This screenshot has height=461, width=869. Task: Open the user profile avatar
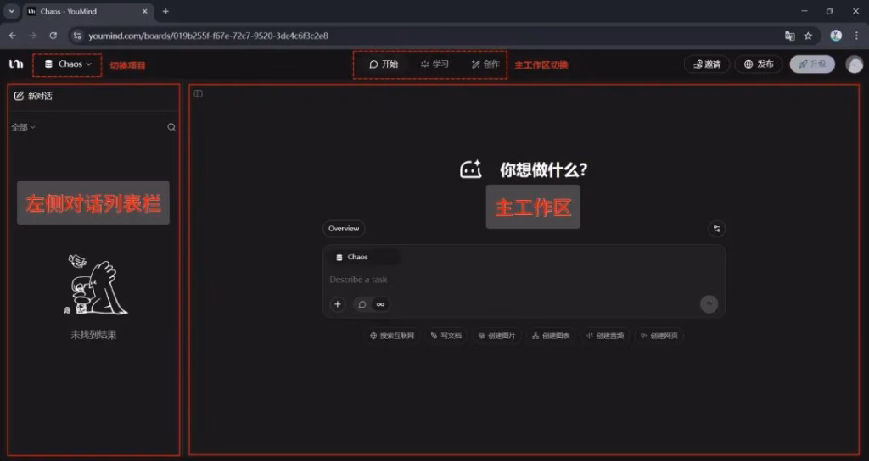(x=854, y=64)
